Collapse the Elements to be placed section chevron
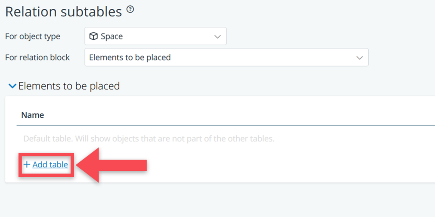Image resolution: width=435 pixels, height=217 pixels. (x=13, y=86)
